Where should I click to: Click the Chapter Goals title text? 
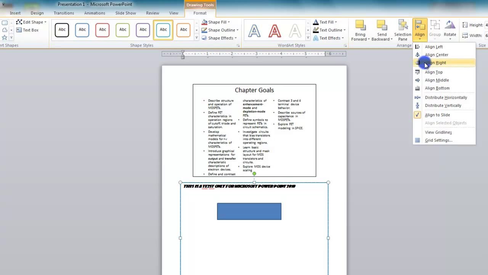pyautogui.click(x=254, y=90)
